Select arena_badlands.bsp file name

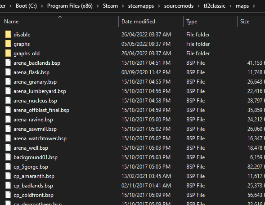[x=37, y=63]
